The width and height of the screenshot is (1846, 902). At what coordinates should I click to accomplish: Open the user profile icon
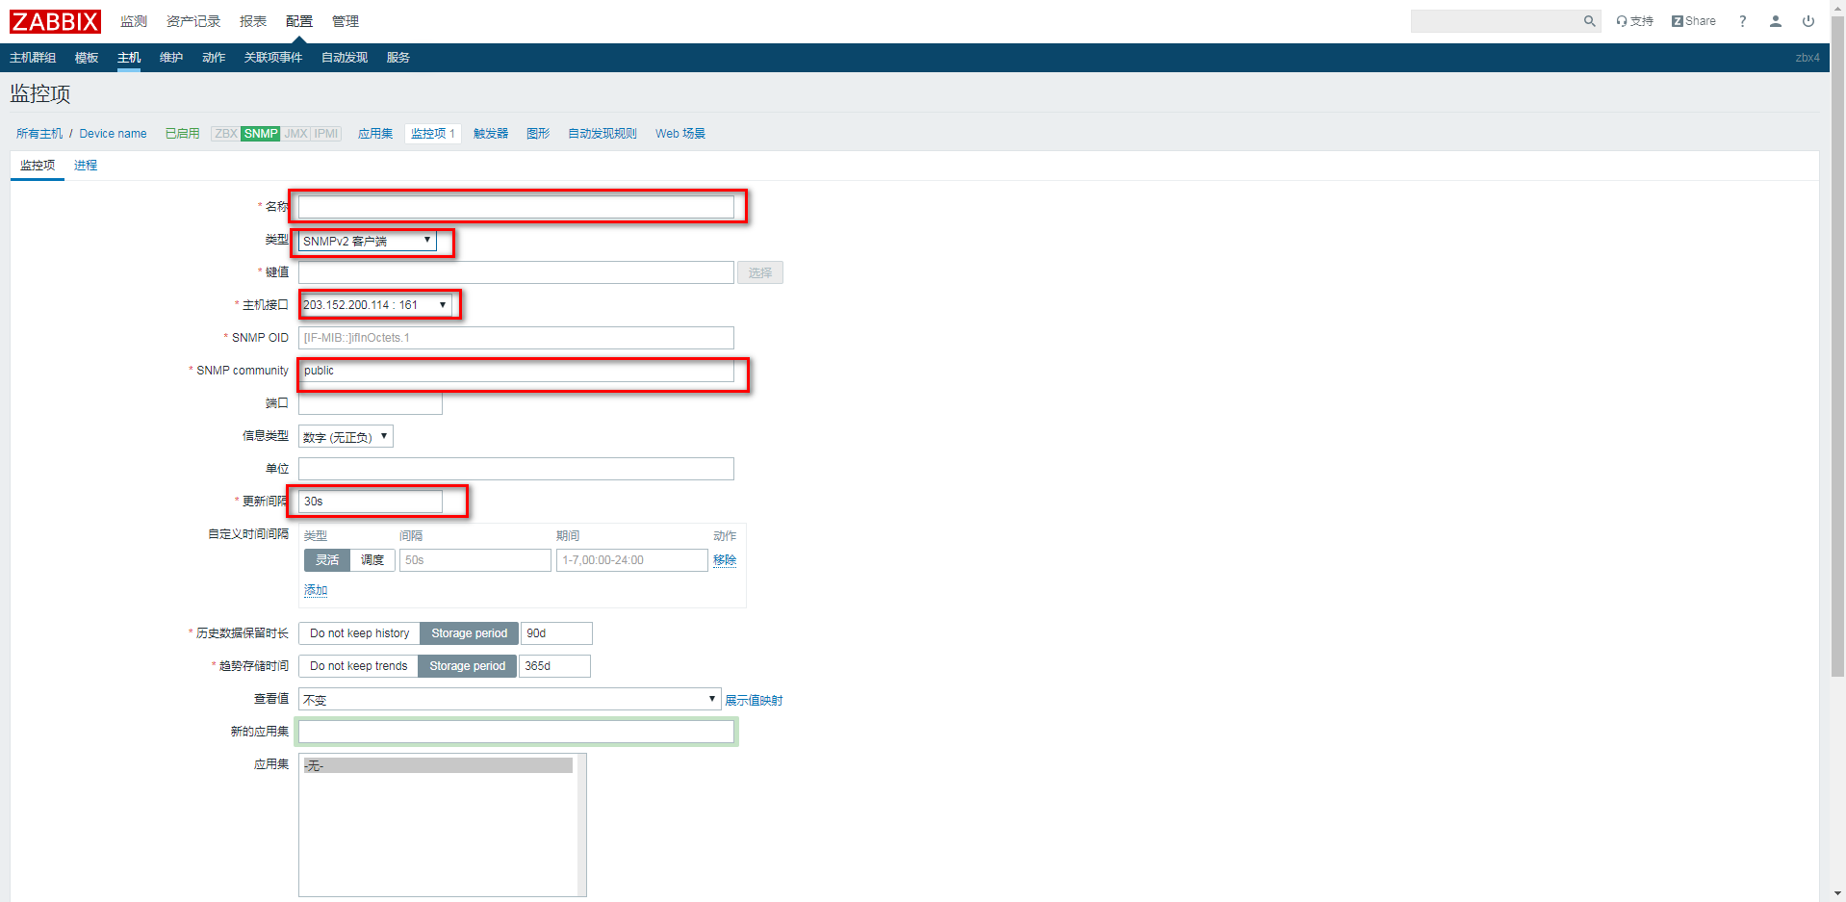coord(1775,21)
